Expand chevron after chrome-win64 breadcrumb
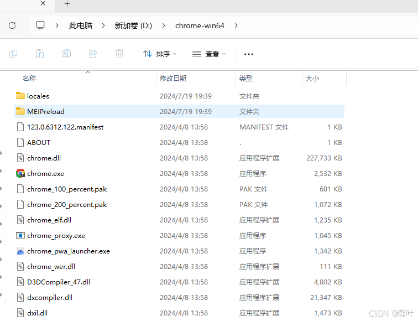The image size is (418, 321). pos(236,25)
